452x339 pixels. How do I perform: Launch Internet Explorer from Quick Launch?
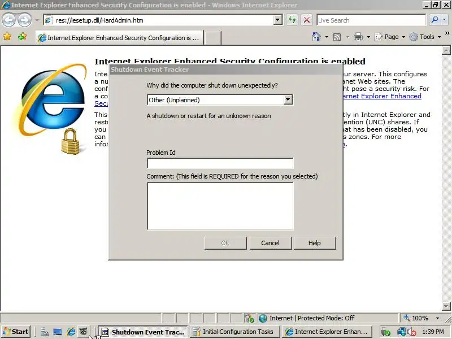(x=71, y=332)
